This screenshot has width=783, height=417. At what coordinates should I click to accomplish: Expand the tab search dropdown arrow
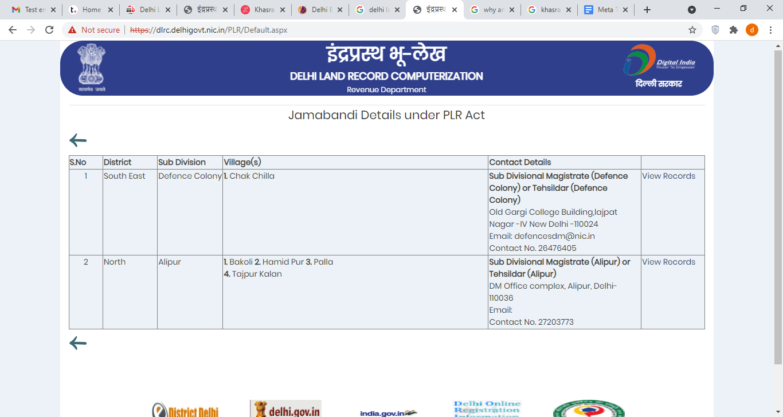click(x=692, y=10)
